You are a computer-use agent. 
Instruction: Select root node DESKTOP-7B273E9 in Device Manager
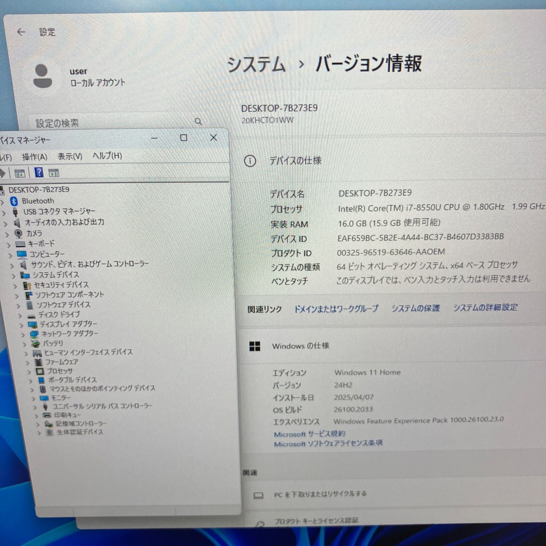coord(39,190)
